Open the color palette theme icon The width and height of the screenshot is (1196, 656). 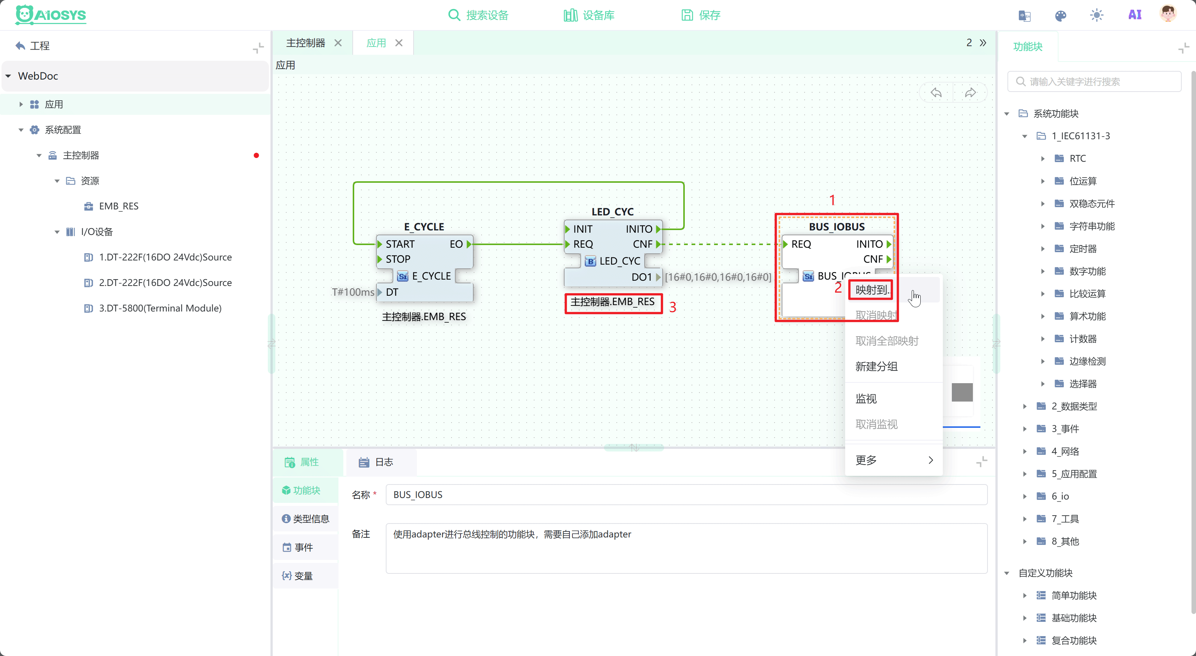[1060, 16]
